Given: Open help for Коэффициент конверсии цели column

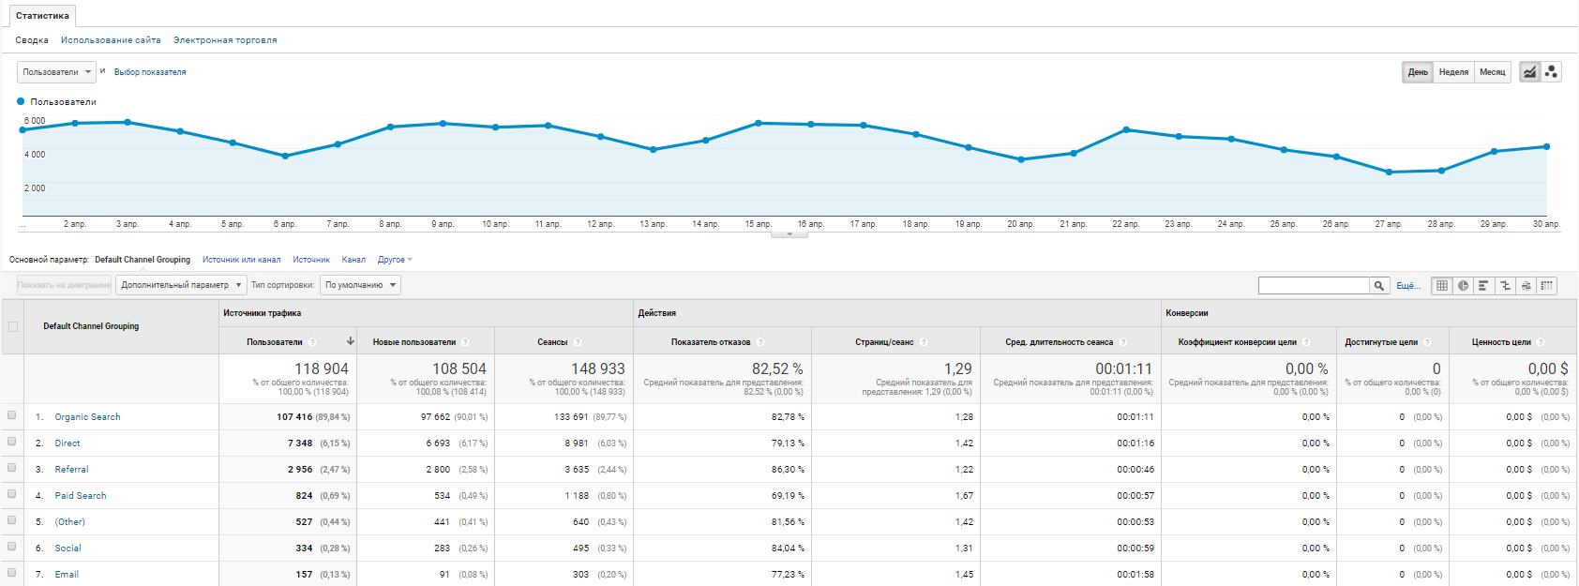Looking at the screenshot, I should [1306, 342].
